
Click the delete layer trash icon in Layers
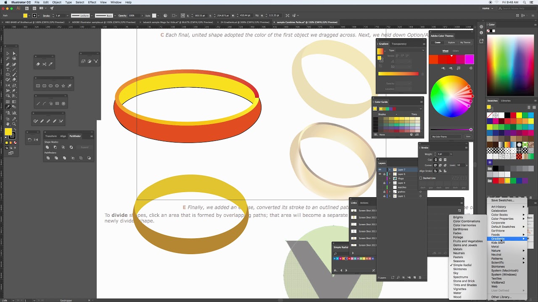click(420, 277)
